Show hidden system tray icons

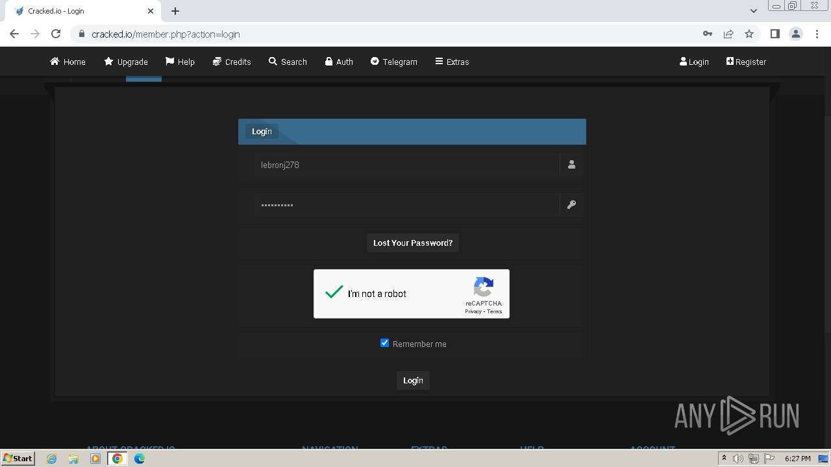[724, 459]
